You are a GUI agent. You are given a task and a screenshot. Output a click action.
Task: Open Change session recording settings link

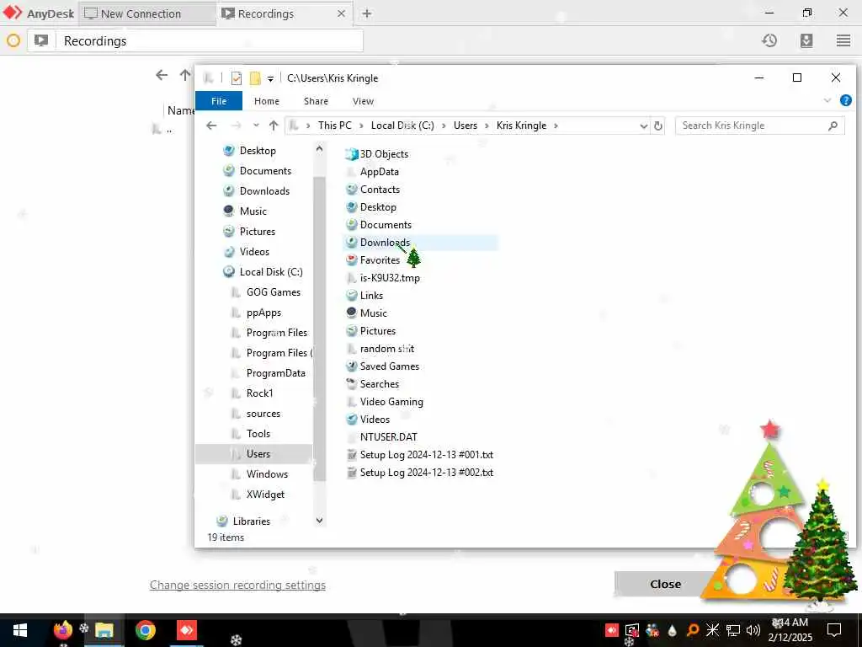[x=237, y=585]
